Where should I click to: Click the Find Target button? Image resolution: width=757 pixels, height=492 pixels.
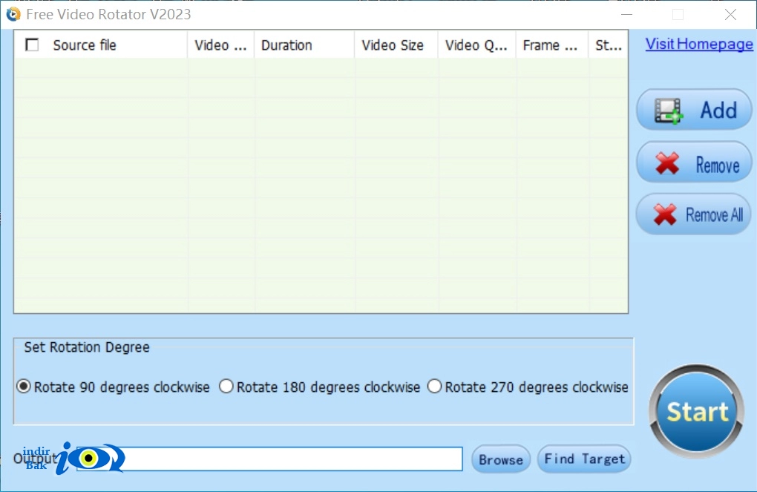[584, 459]
